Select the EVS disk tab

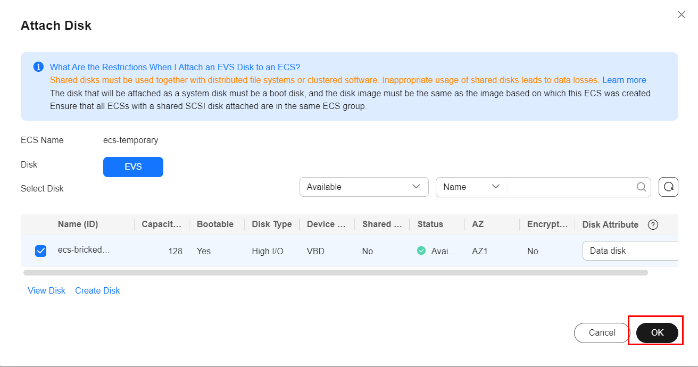coord(133,166)
